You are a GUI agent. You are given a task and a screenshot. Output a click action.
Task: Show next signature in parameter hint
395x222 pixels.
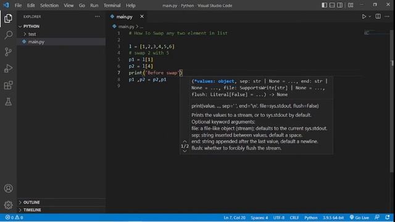click(185, 151)
